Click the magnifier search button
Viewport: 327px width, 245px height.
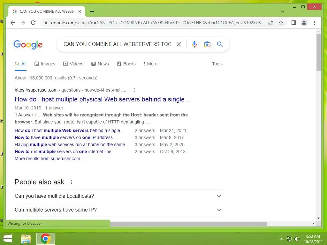pyautogui.click(x=220, y=44)
